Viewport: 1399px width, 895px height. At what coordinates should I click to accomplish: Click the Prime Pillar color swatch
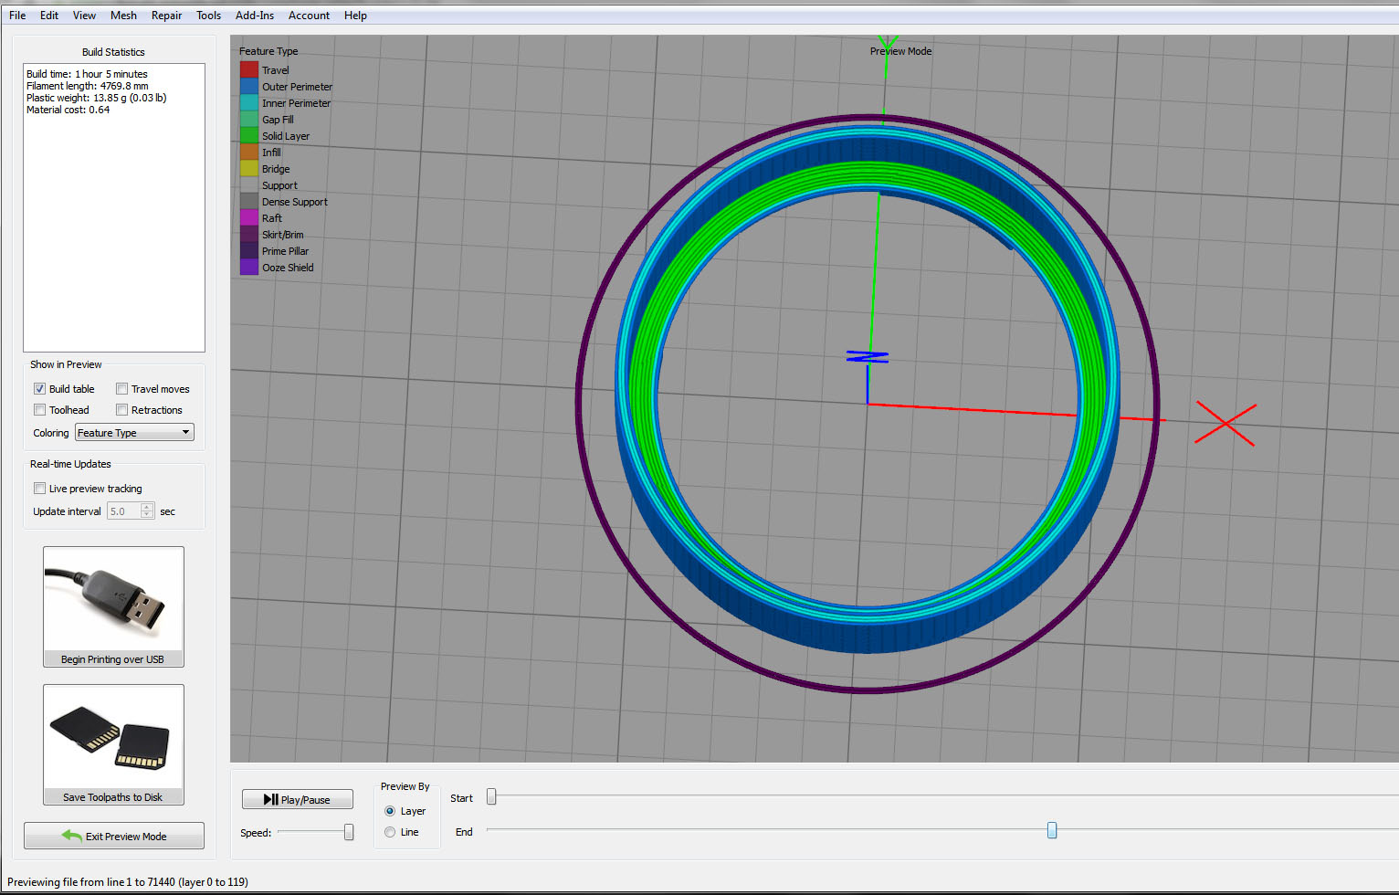point(249,251)
